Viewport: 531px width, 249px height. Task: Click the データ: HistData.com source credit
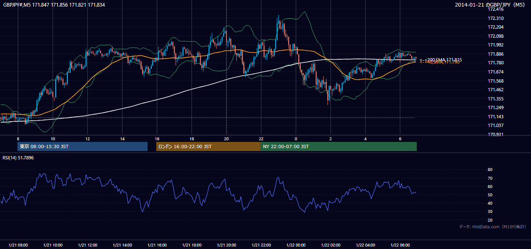click(x=493, y=227)
